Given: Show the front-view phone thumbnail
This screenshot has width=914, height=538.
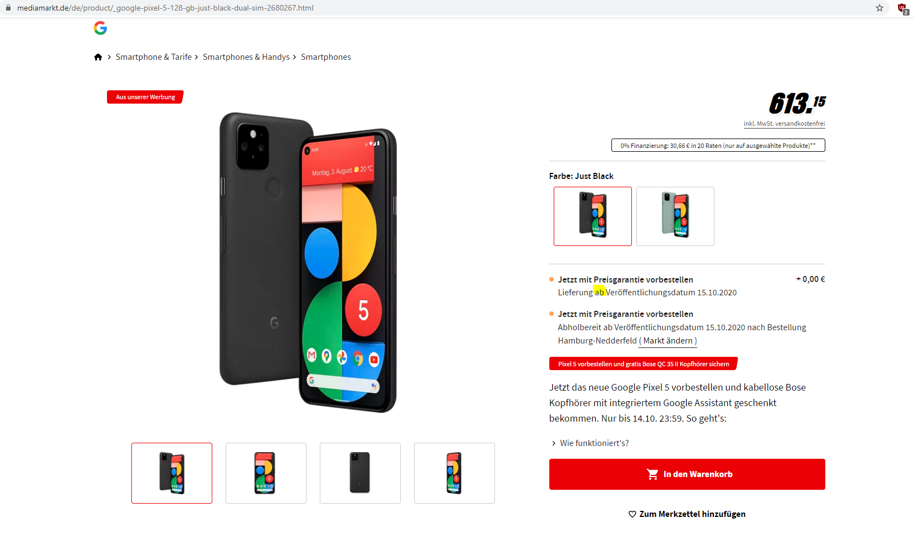Looking at the screenshot, I should [266, 473].
